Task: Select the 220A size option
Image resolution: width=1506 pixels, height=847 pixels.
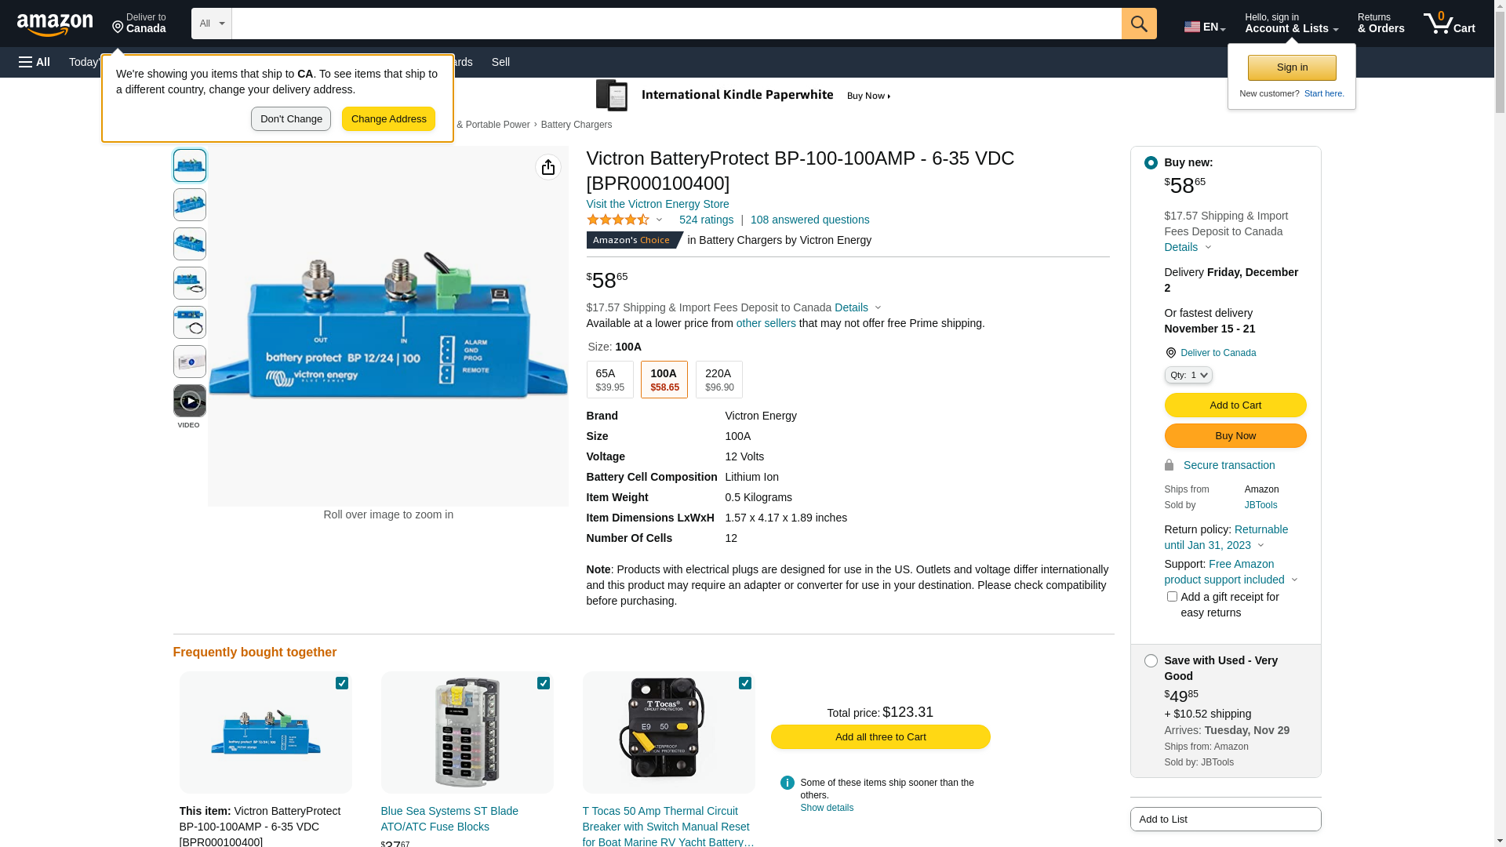Action: click(x=718, y=380)
